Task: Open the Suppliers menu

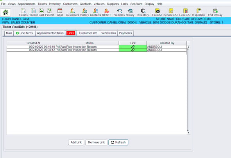Action: pos(113,4)
